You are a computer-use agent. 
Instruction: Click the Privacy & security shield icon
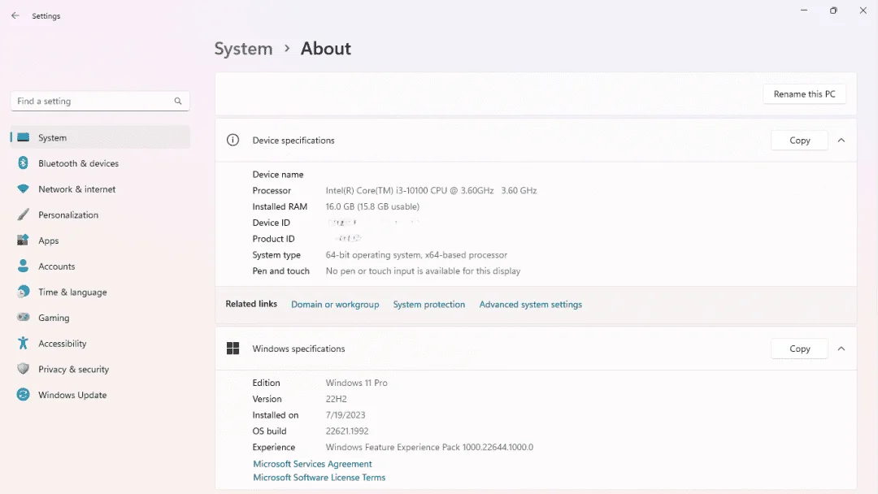23,369
